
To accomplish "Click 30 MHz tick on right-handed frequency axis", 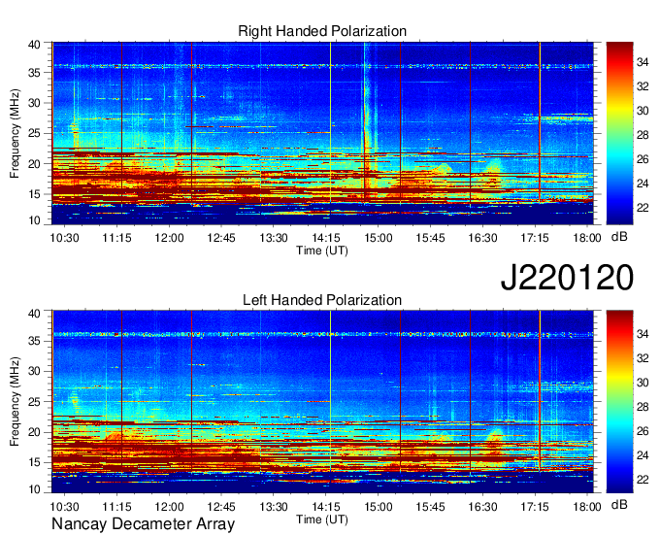I will (34, 103).
